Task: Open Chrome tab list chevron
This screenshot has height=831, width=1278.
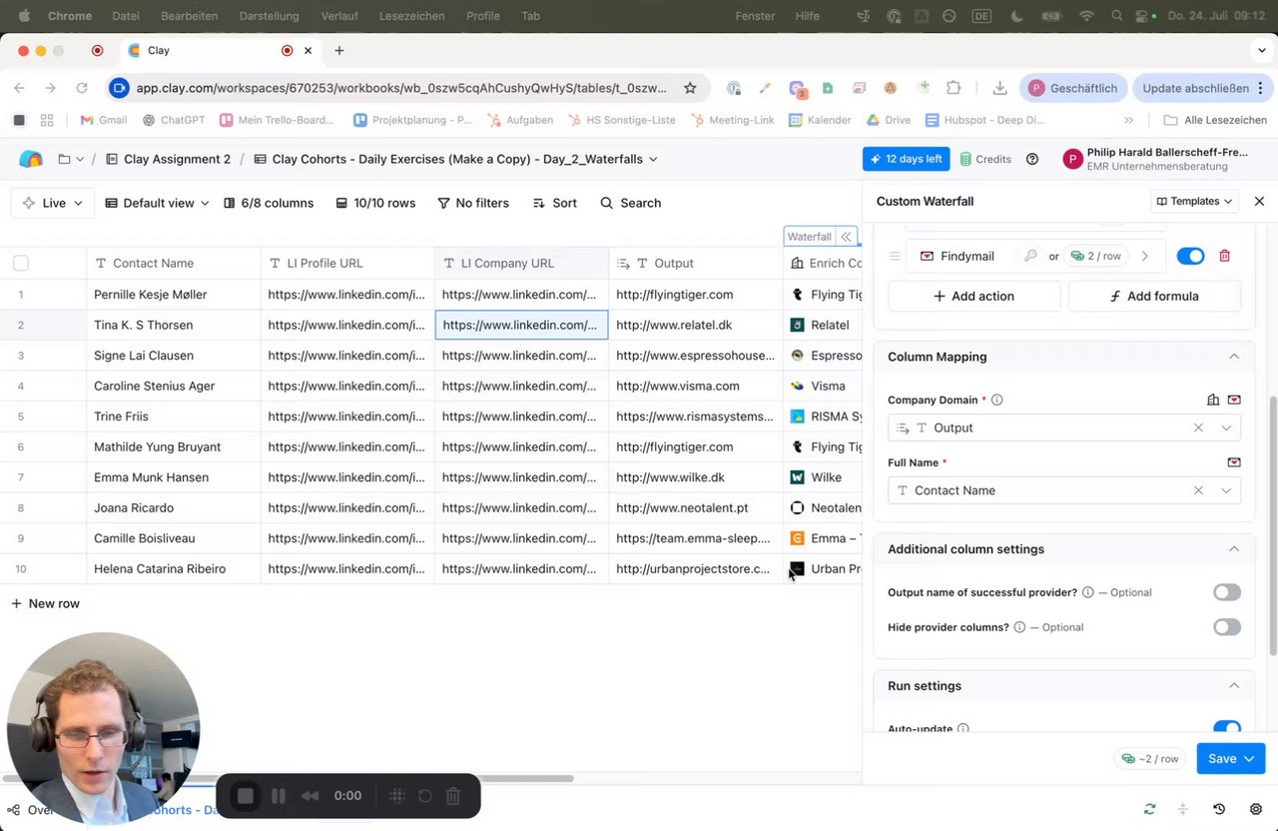Action: point(1262,50)
